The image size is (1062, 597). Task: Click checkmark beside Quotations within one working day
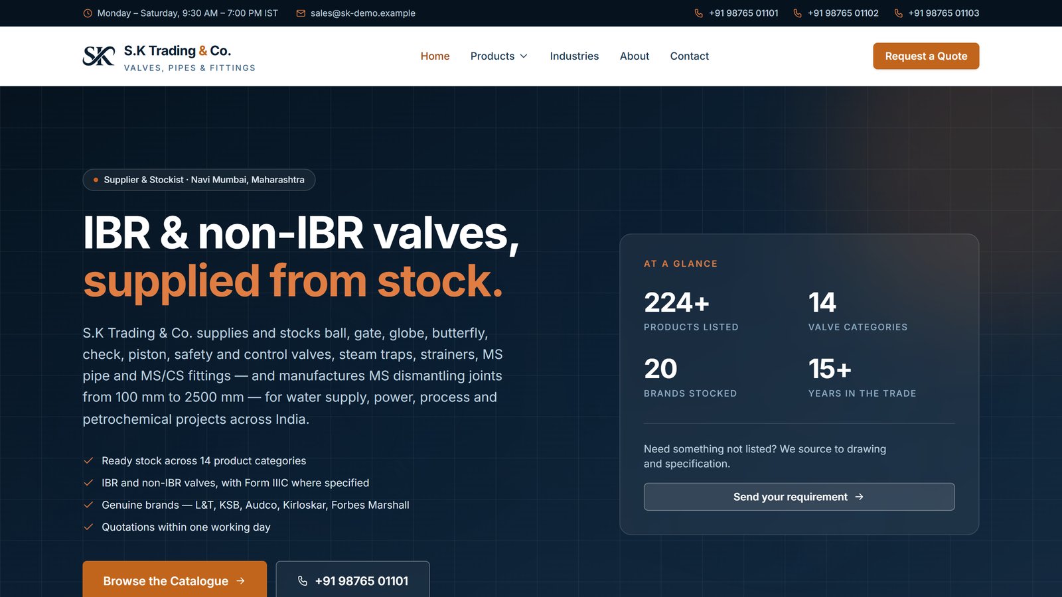pyautogui.click(x=88, y=527)
